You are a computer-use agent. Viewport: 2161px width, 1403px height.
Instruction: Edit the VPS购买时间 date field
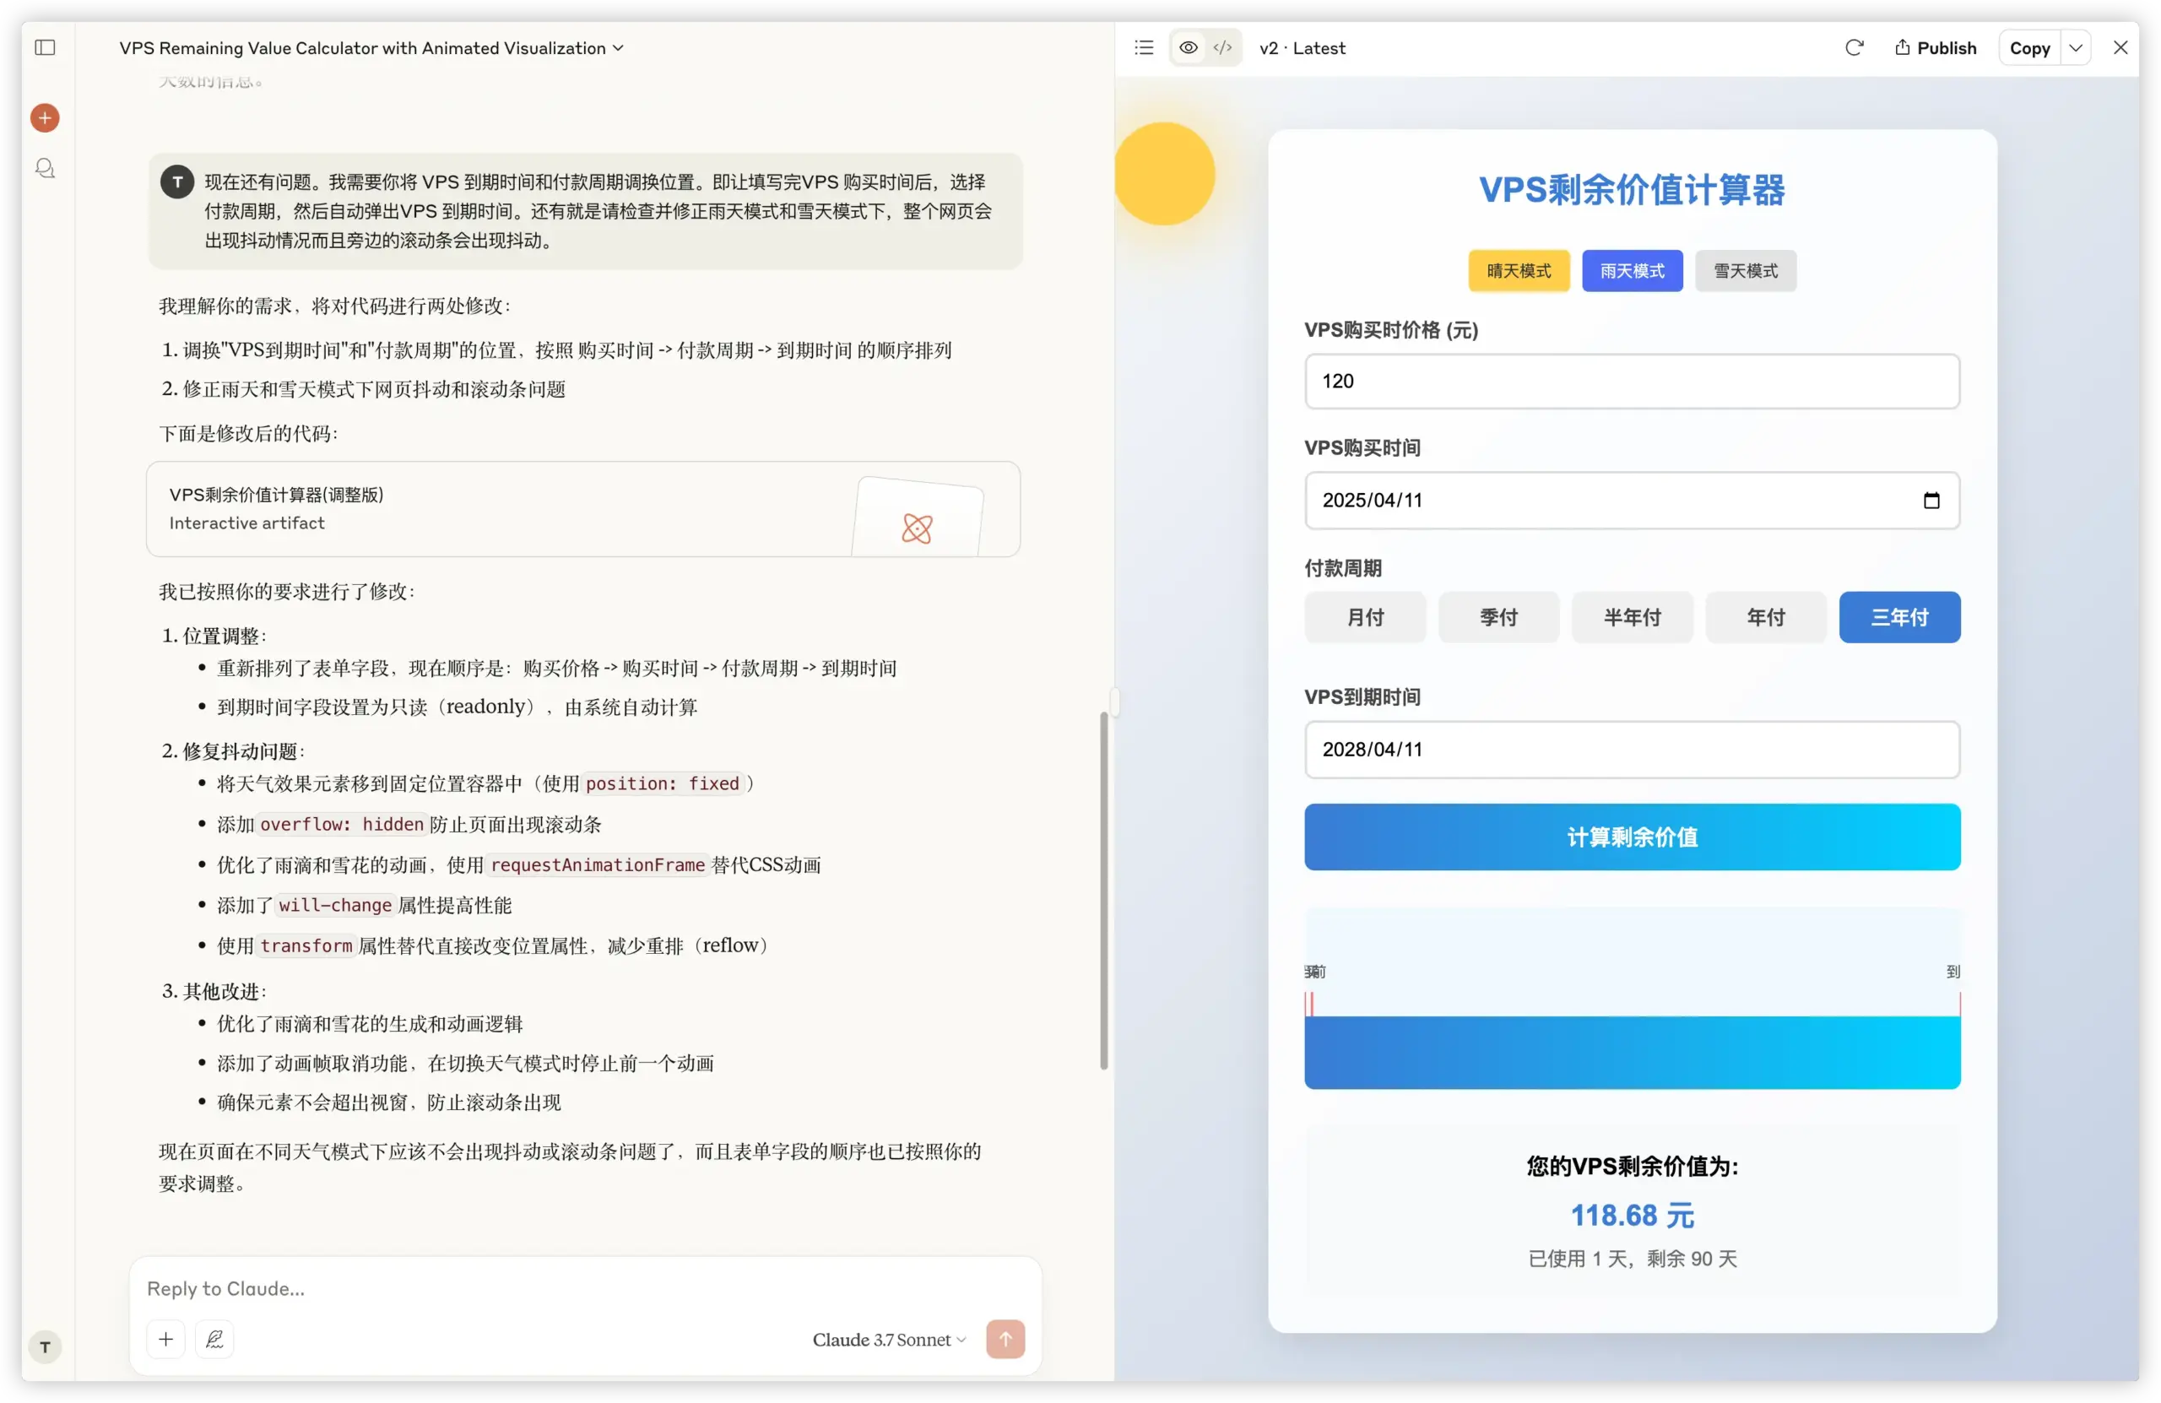click(x=1632, y=501)
